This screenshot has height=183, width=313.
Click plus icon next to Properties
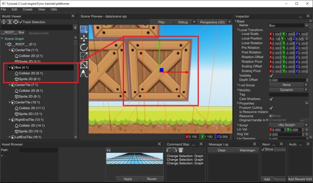coord(307,103)
